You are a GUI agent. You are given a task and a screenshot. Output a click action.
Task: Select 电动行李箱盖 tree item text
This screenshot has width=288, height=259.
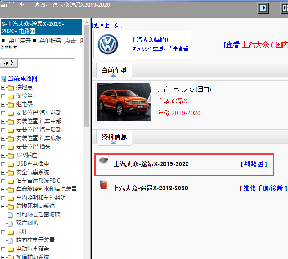point(33,249)
